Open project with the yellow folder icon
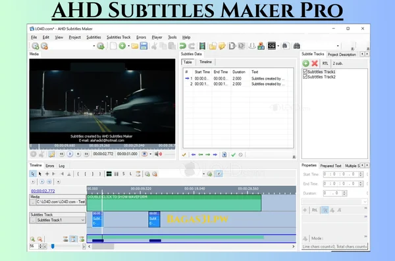395x261 pixels. [135, 46]
